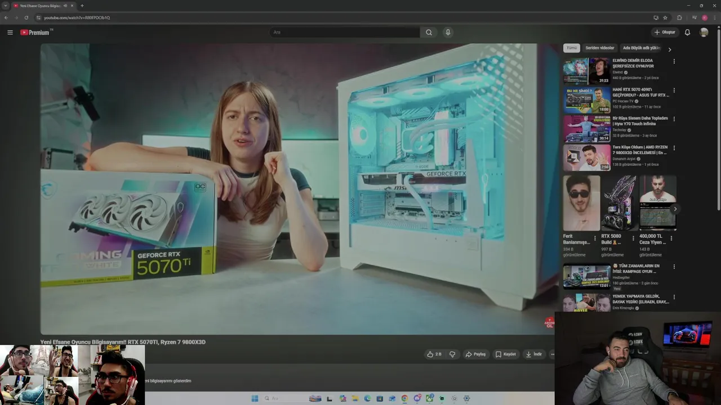Open the YouTube hamburger guide menu
Screen dimensions: 721x405
click(10, 32)
